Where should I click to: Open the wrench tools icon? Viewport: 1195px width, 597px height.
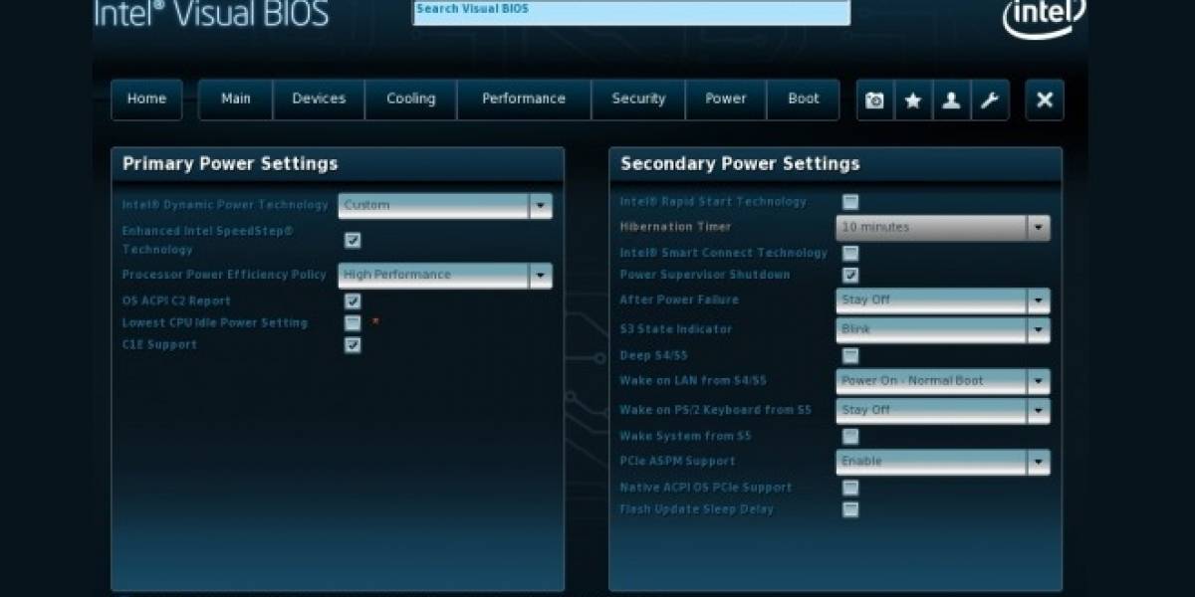point(990,99)
